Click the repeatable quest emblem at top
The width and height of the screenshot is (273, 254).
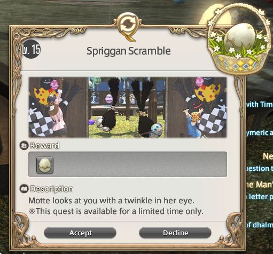pyautogui.click(x=128, y=27)
